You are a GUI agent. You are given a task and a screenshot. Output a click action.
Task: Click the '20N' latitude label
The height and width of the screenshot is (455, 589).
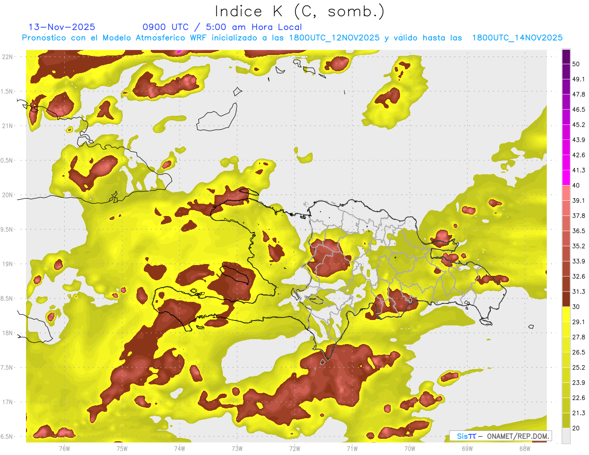(7, 195)
